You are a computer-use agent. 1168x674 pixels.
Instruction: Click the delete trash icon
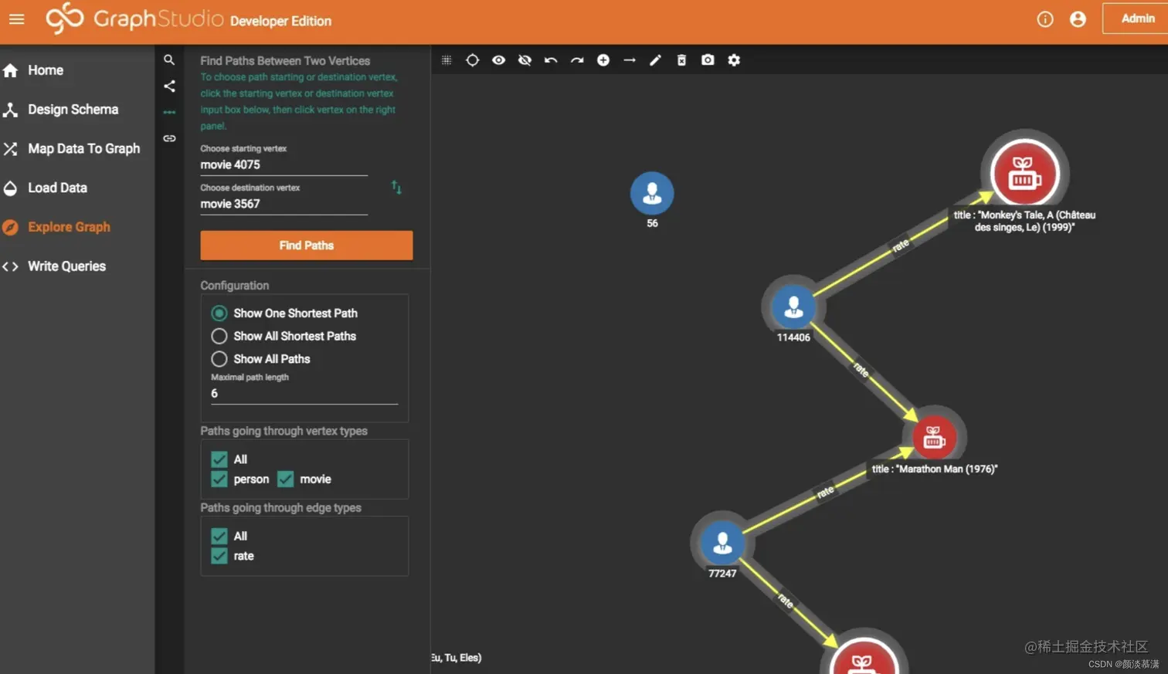click(x=681, y=60)
